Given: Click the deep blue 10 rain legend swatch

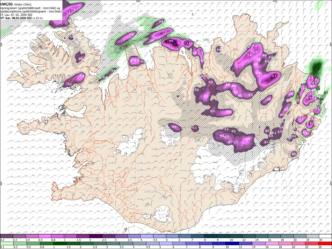Looking at the screenshot, I should coord(232,243).
